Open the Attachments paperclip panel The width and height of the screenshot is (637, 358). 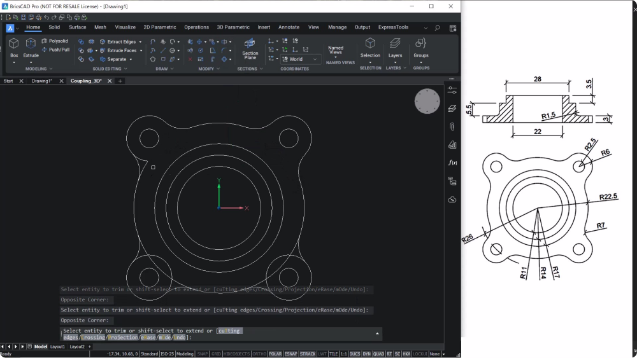tap(452, 127)
